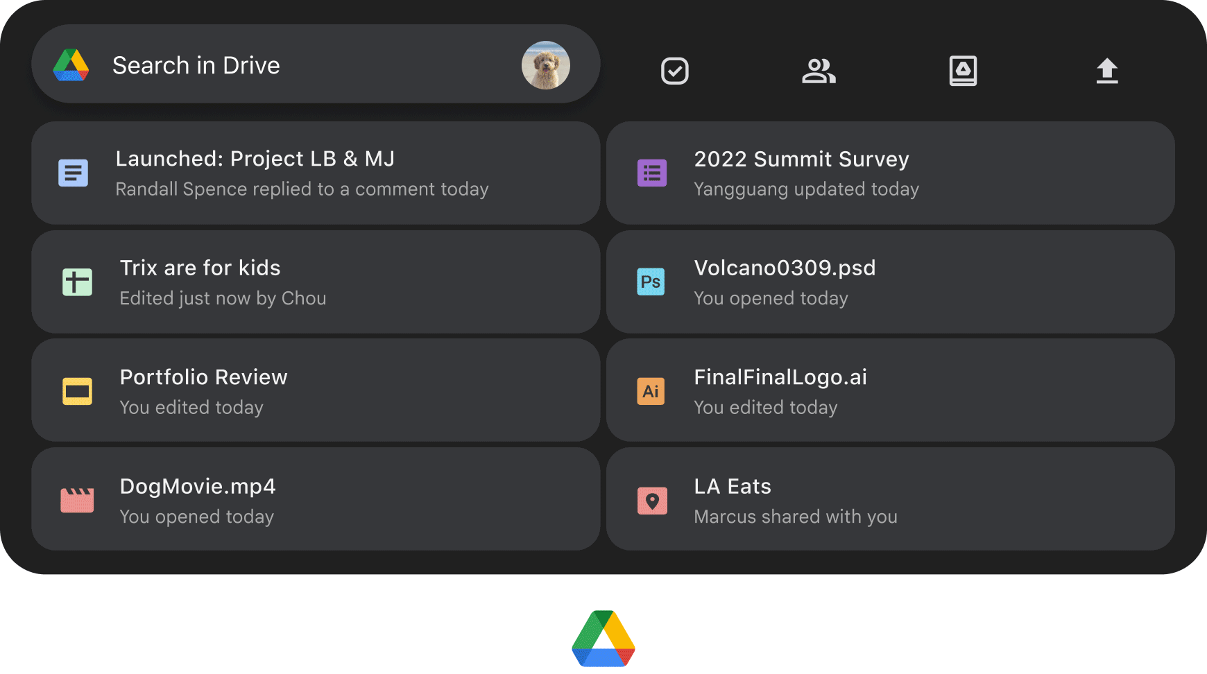Open Launched: Project LB & MJ document
Screen dimensions: 1207x674
(x=316, y=173)
